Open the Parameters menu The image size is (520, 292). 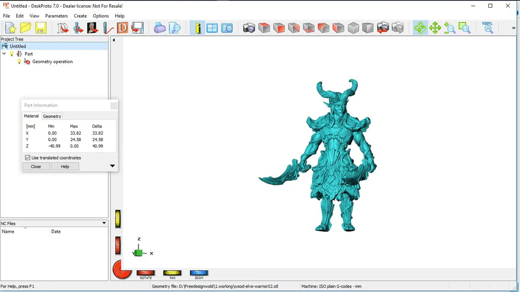click(x=56, y=16)
